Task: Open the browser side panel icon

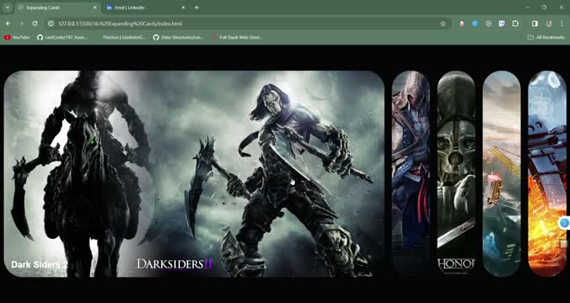Action: (535, 24)
